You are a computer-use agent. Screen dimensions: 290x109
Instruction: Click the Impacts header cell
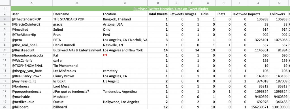(258, 14)
